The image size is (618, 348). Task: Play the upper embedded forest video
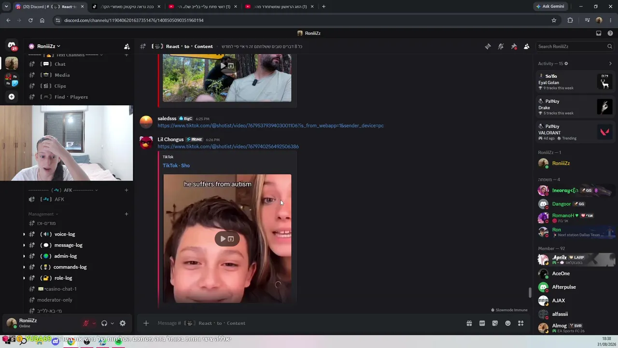tap(223, 66)
